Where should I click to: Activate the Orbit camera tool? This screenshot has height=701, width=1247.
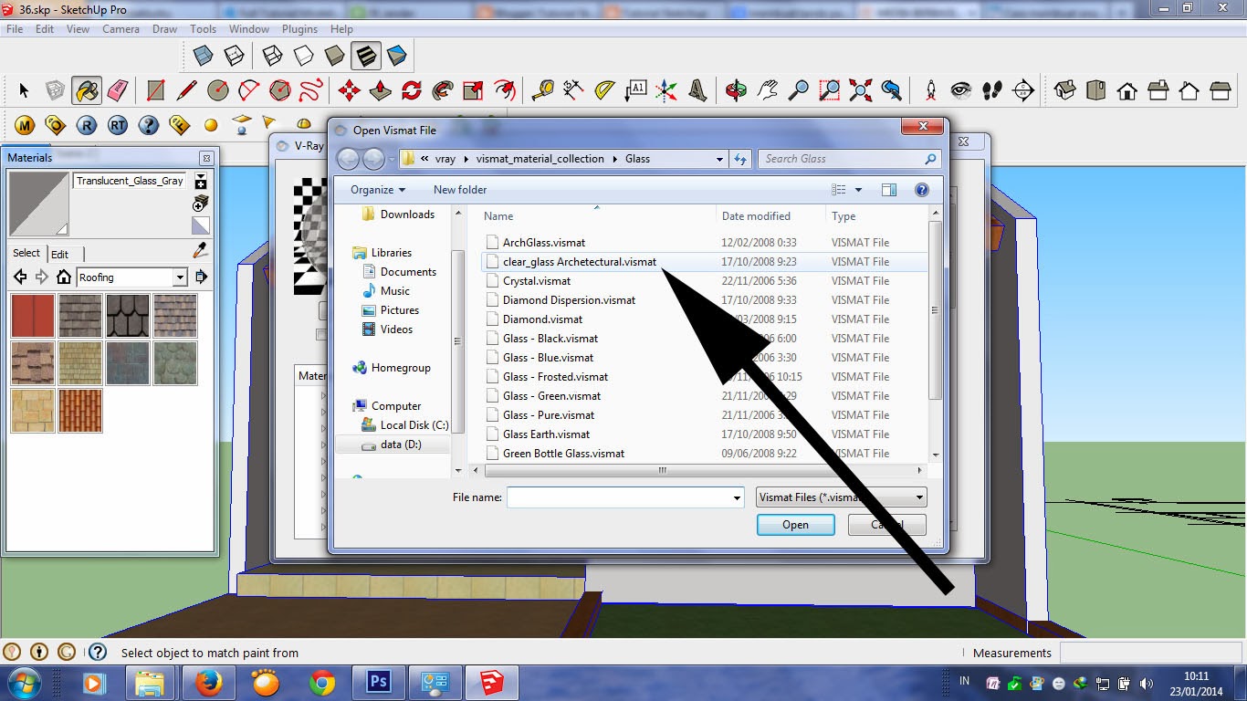[737, 90]
